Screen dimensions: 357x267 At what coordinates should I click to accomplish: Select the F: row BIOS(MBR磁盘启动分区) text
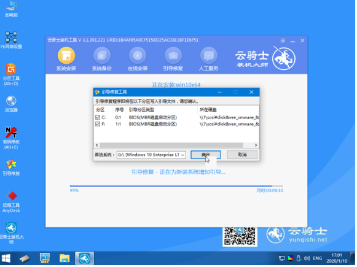click(153, 124)
